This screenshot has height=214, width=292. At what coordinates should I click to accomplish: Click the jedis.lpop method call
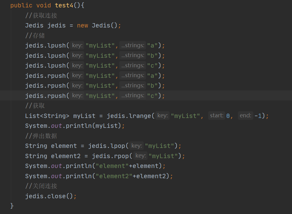click(x=133, y=146)
